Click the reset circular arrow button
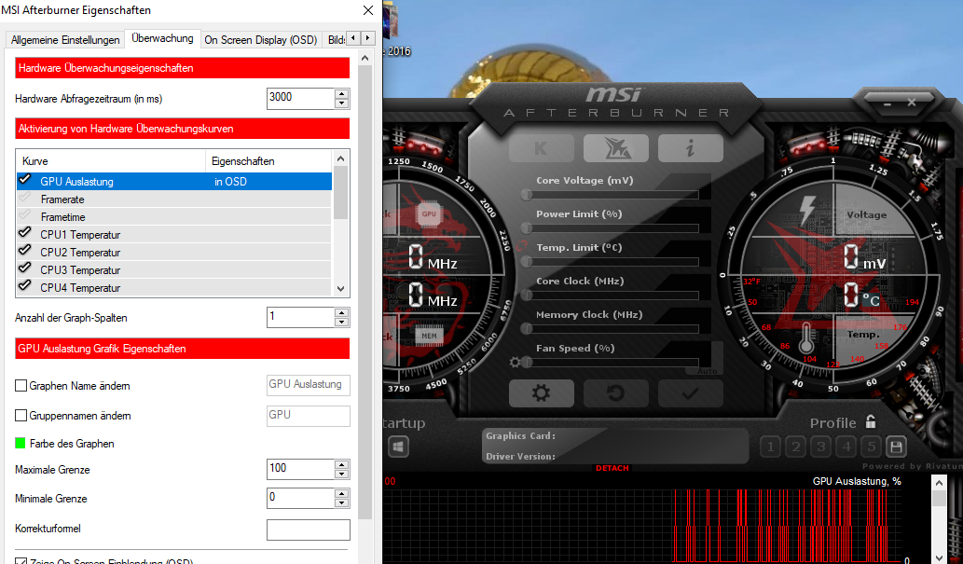The image size is (963, 564). point(616,393)
